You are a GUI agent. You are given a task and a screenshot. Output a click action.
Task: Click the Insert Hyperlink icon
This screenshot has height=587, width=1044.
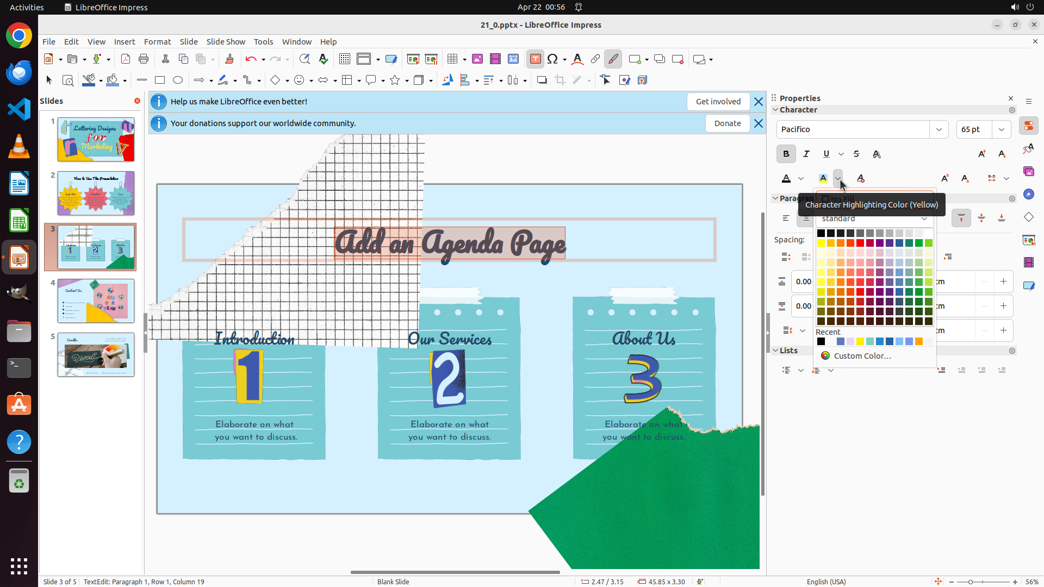tap(595, 59)
